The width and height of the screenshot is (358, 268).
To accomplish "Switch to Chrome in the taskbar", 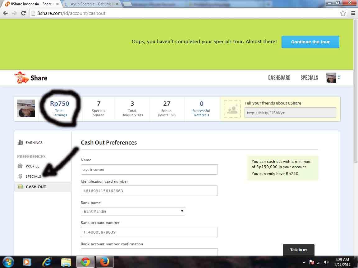I will pos(85,262).
